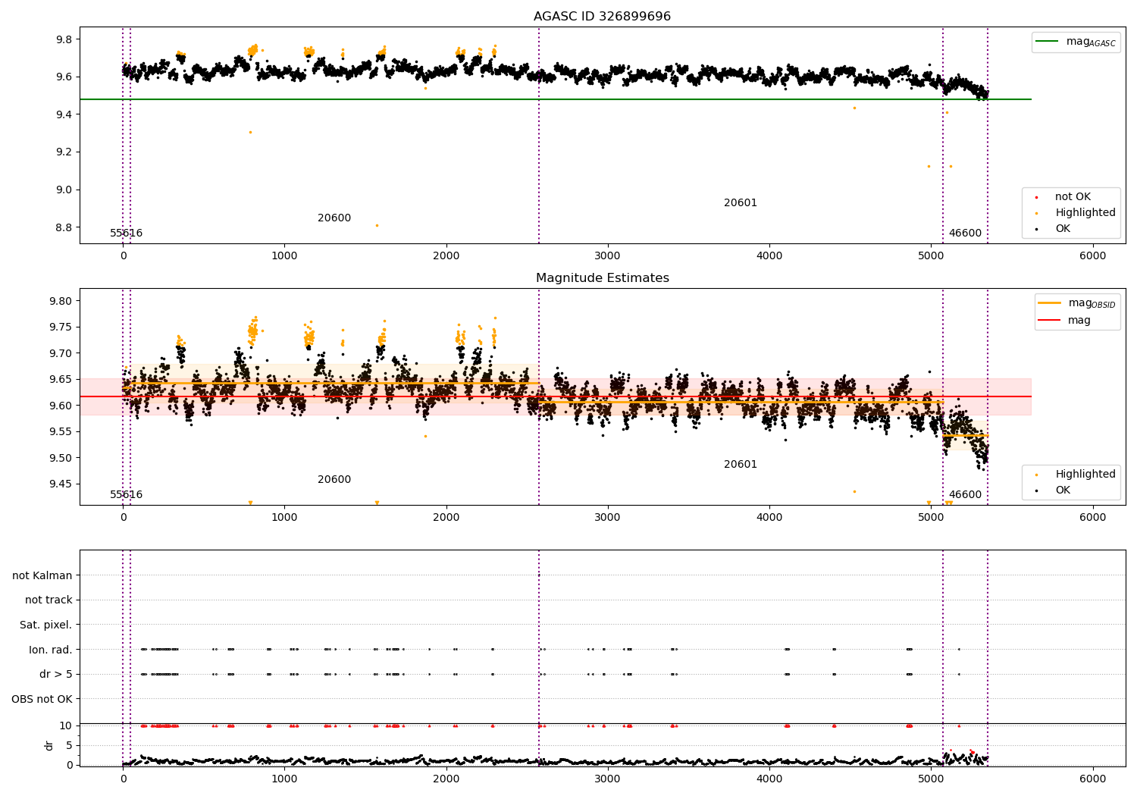Click the 'not Kalman' axis label
This screenshot has height=796, width=1137.
pos(42,576)
